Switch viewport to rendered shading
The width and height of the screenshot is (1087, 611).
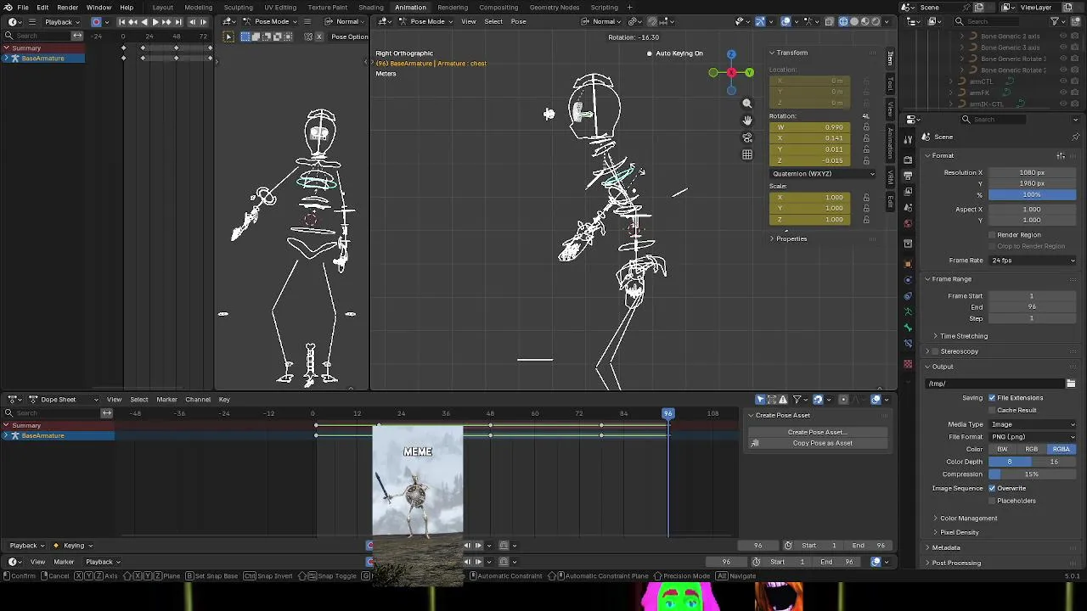click(x=876, y=21)
